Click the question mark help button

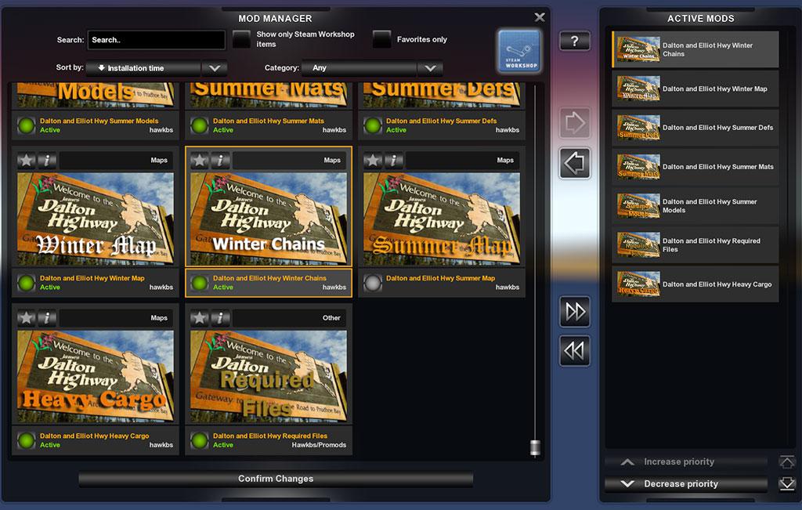click(x=574, y=42)
